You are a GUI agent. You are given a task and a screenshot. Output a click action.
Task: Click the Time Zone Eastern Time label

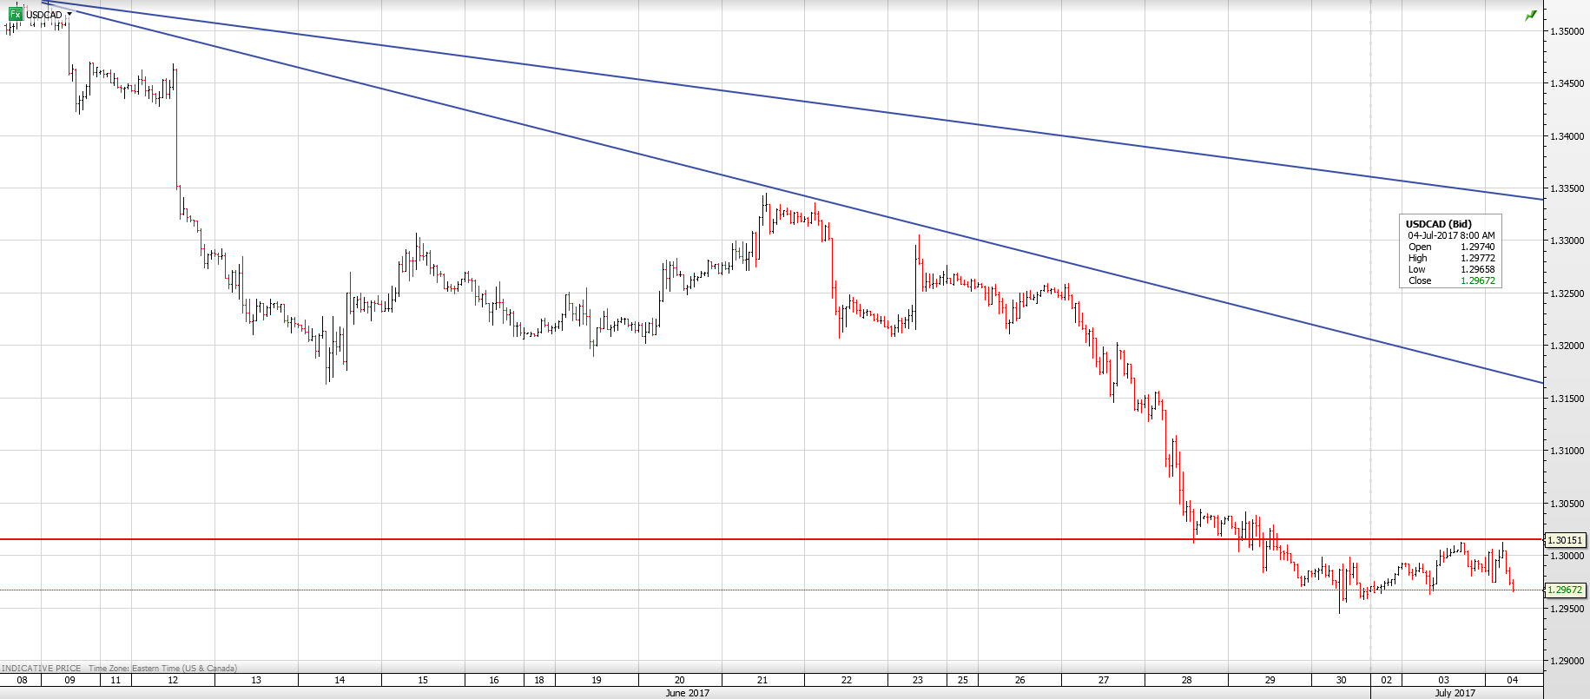pos(162,669)
